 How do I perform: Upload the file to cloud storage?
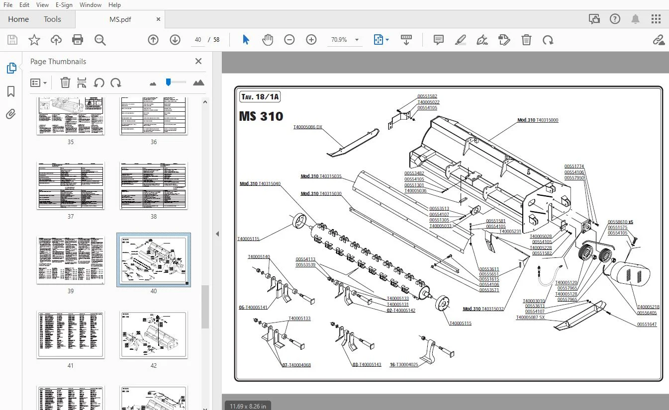pyautogui.click(x=56, y=40)
